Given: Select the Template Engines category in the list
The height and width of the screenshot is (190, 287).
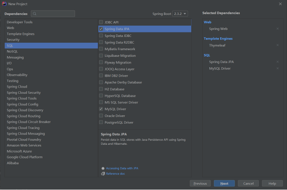Looking at the screenshot, I should coord(51,34).
